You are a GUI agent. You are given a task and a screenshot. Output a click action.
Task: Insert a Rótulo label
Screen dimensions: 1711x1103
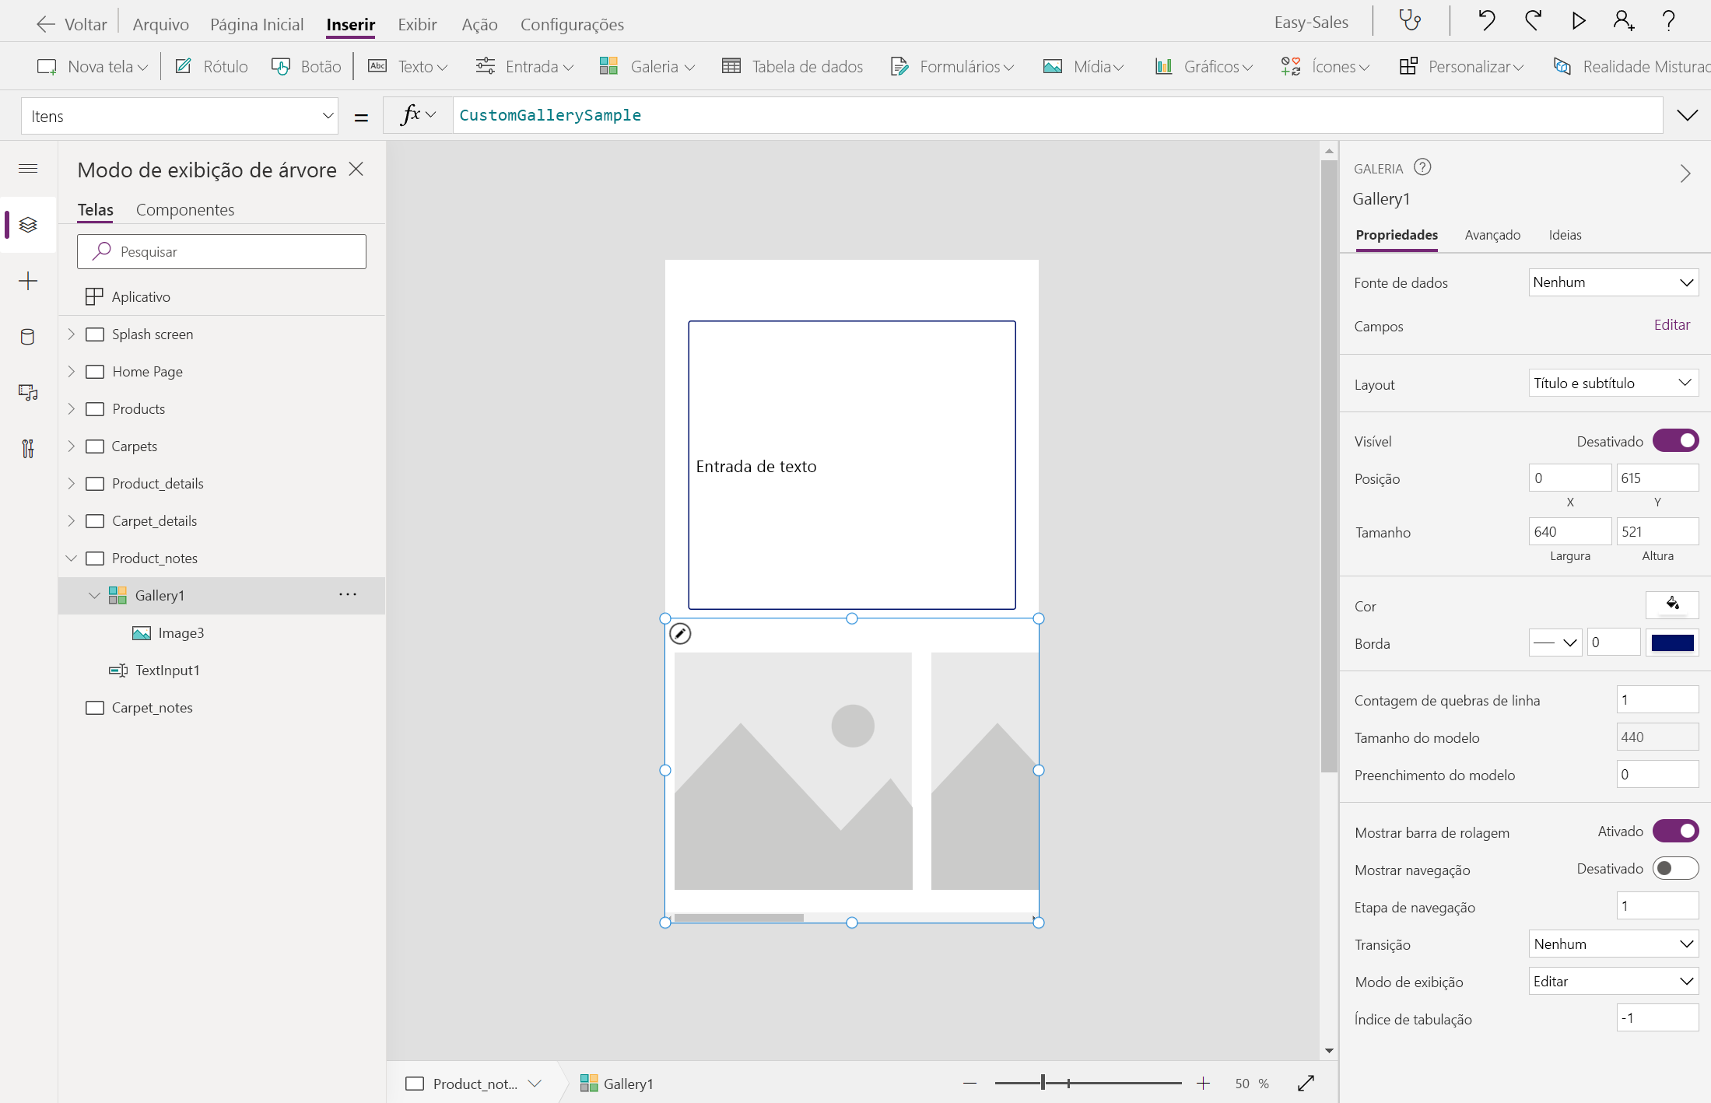click(x=212, y=66)
